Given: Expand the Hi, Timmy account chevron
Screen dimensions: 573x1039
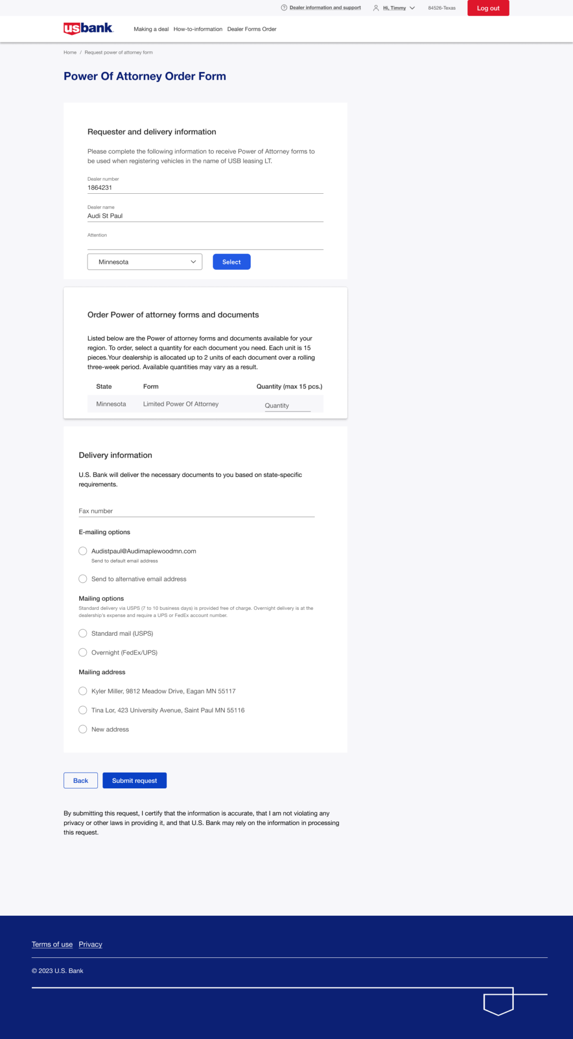Looking at the screenshot, I should pyautogui.click(x=412, y=8).
